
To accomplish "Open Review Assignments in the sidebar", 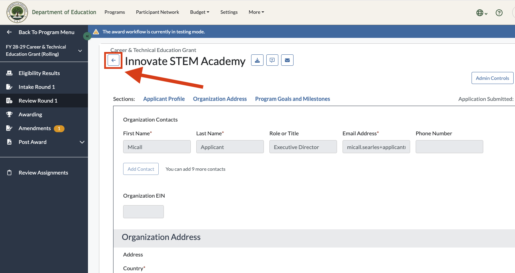I will coord(44,172).
